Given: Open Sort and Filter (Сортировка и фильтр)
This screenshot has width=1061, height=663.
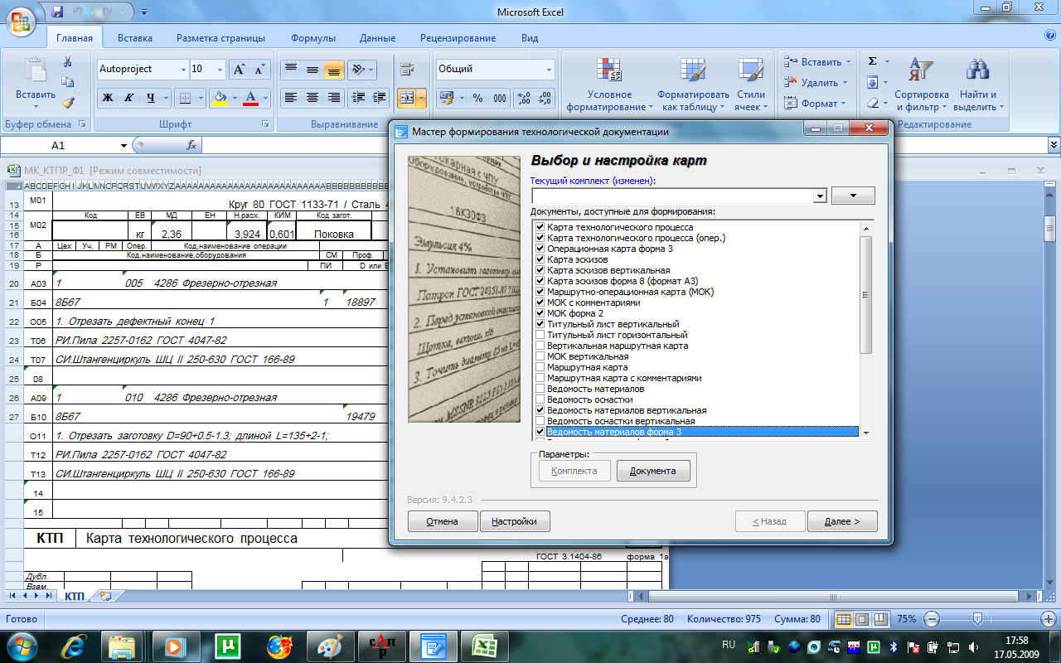Looking at the screenshot, I should pyautogui.click(x=921, y=85).
